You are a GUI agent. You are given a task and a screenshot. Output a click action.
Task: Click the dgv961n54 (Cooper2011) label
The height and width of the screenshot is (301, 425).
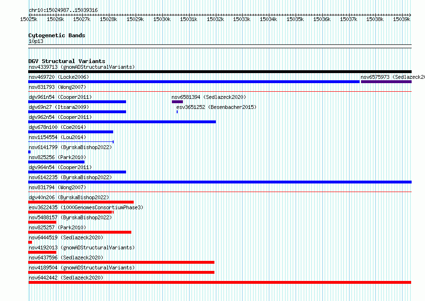click(60, 97)
